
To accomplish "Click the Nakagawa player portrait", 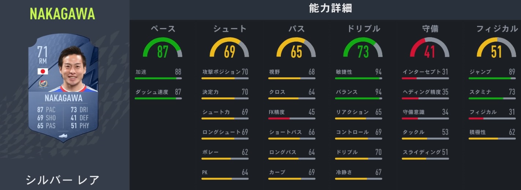I will pos(73,70).
